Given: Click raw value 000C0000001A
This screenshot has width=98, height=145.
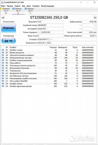Looking at the screenshot, I should (x=88, y=71).
